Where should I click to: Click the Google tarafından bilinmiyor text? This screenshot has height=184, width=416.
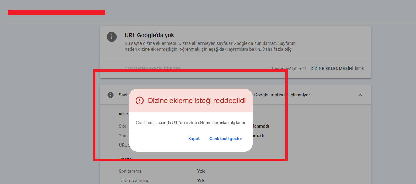point(282,95)
